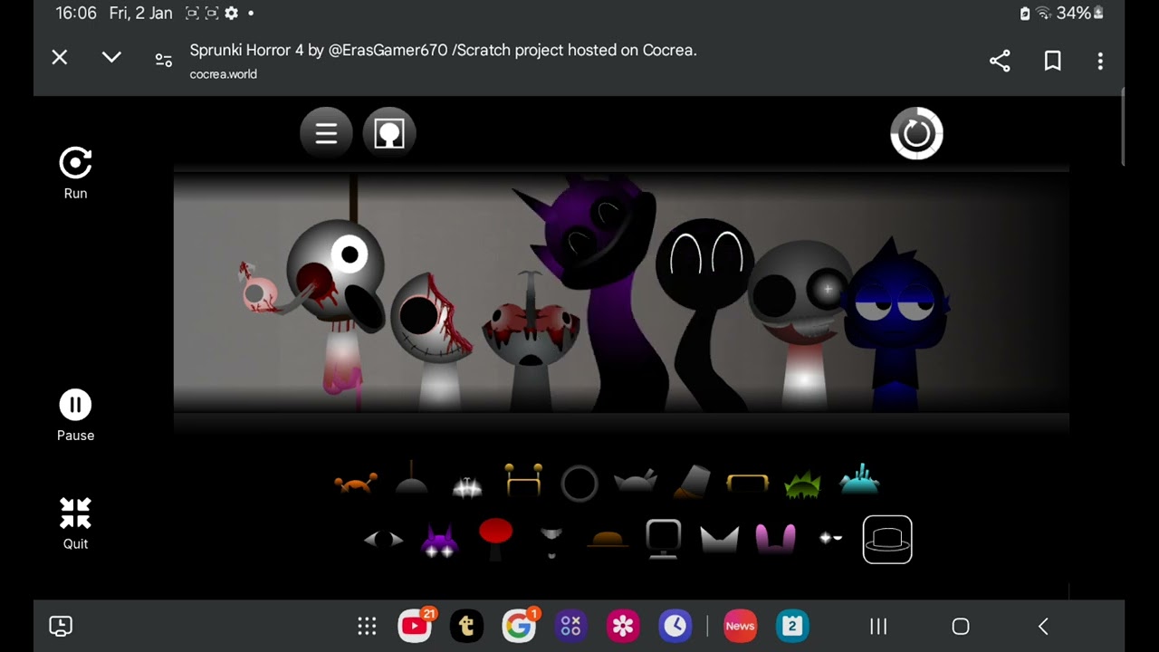This screenshot has height=652, width=1159.
Task: Click the blue sleepy-eyed character
Action: click(896, 328)
